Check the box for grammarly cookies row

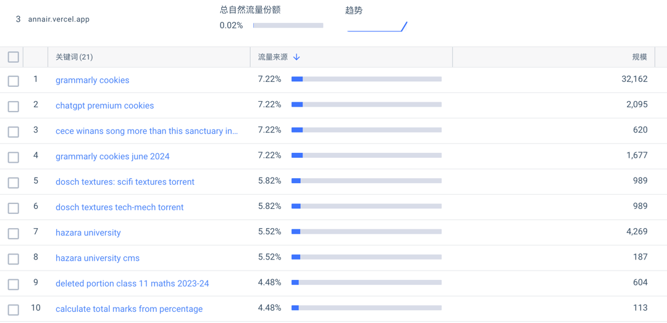click(14, 81)
